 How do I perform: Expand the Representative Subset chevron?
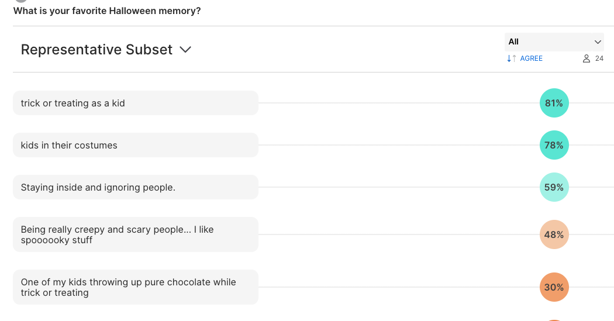pos(185,50)
